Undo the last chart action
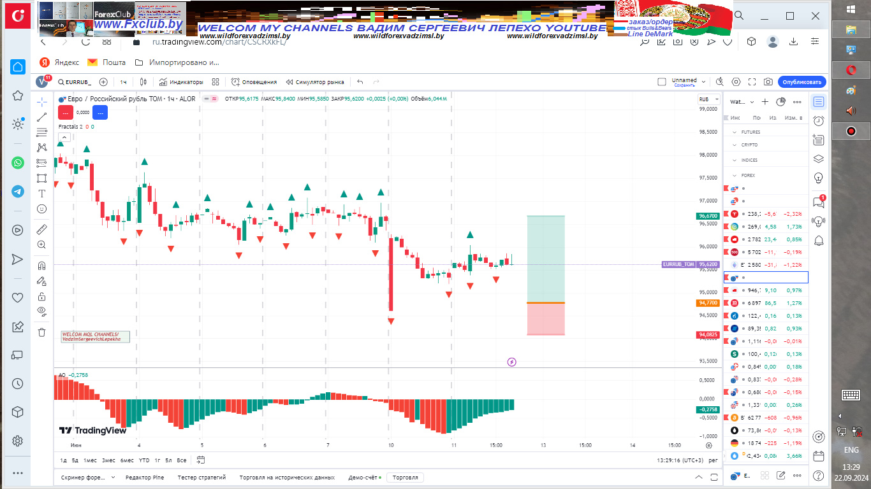The height and width of the screenshot is (489, 871). (x=360, y=82)
